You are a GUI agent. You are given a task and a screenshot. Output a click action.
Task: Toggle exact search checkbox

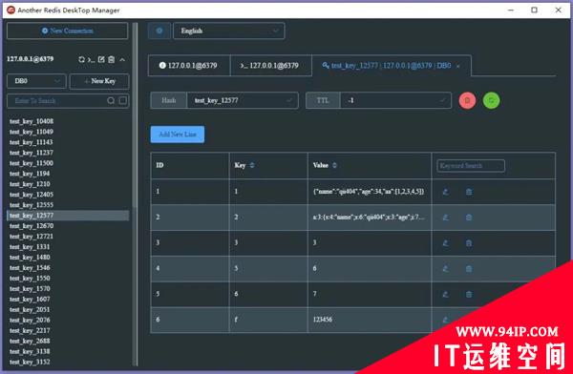click(x=123, y=100)
